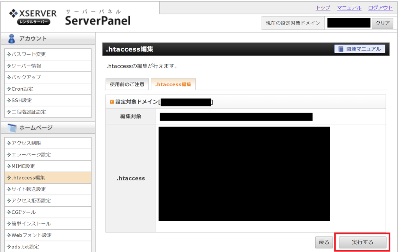Click the アカウント section header
Image resolution: width=400 pixels, height=252 pixels.
coord(48,39)
